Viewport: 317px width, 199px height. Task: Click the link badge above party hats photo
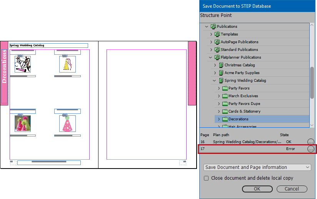click(x=20, y=115)
